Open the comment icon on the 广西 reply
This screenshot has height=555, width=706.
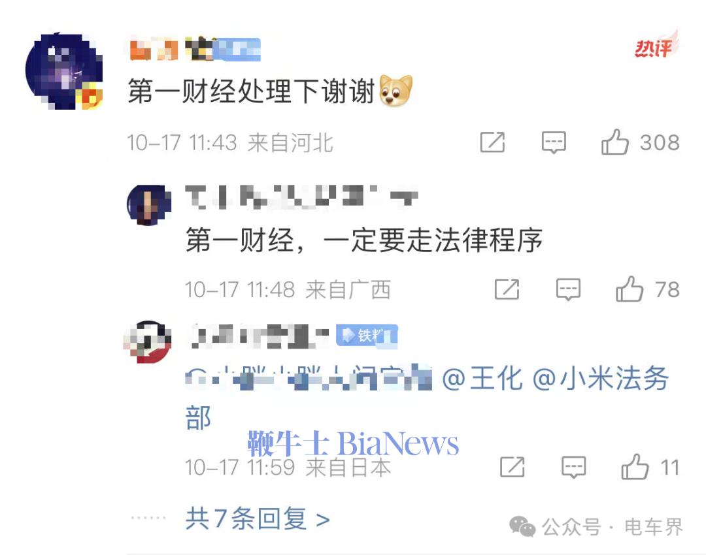(568, 289)
